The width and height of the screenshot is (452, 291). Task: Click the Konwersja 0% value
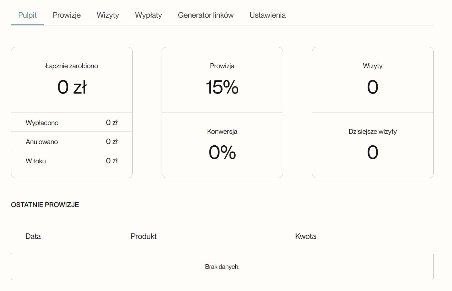[222, 152]
